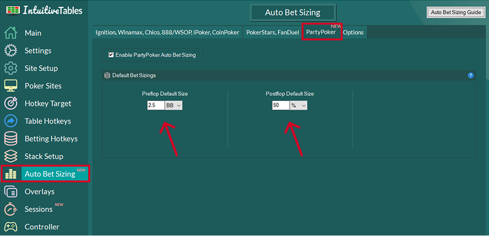Click the Postflop Default Size label
The height and width of the screenshot is (236, 489).
290,93
